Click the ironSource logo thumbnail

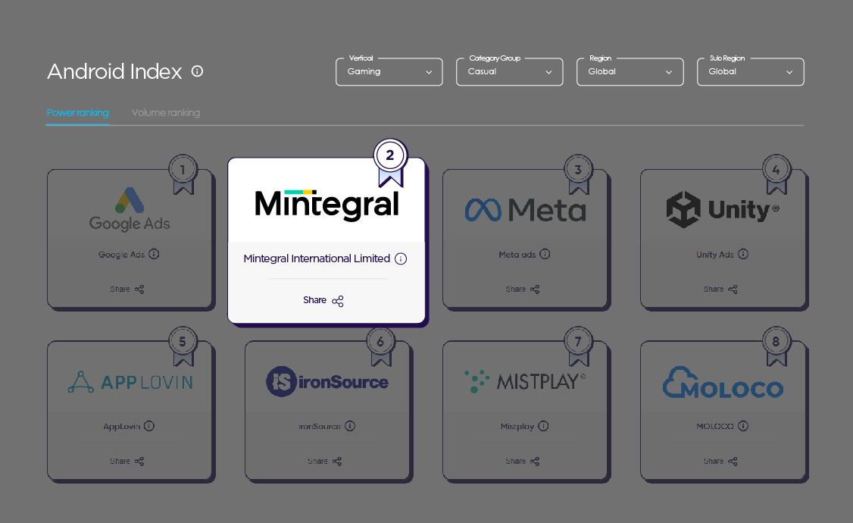(x=327, y=381)
